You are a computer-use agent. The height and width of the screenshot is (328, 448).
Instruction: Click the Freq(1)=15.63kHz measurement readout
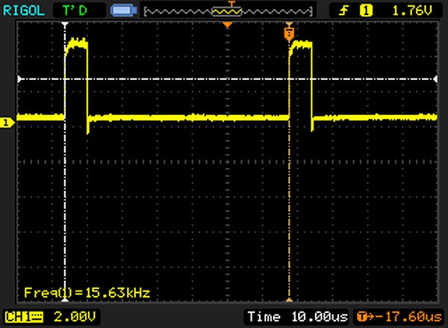(x=87, y=291)
